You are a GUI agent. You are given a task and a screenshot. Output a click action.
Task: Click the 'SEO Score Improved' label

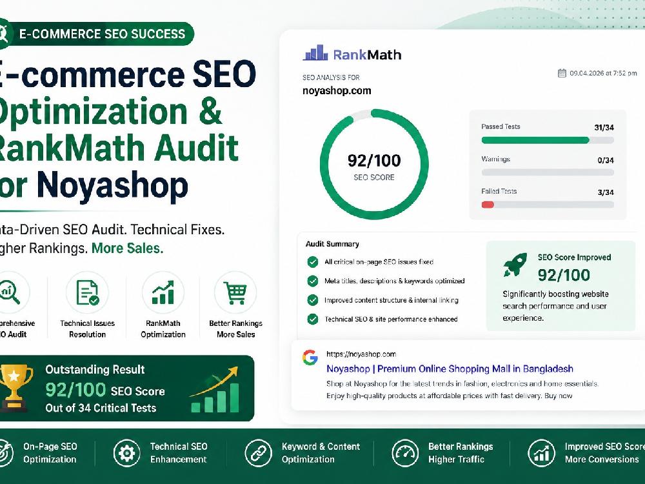pos(574,257)
